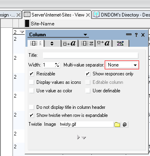The width and height of the screenshot is (150, 156).
Task: Select the Site-Name column header
Action: (42, 24)
